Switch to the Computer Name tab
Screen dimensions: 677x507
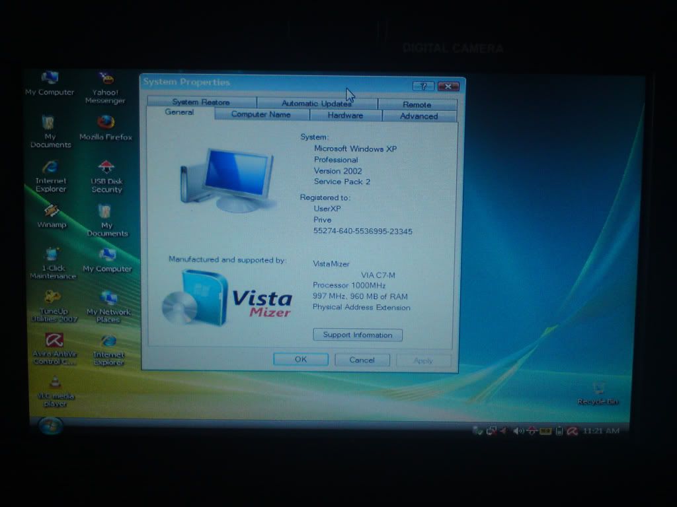click(260, 115)
